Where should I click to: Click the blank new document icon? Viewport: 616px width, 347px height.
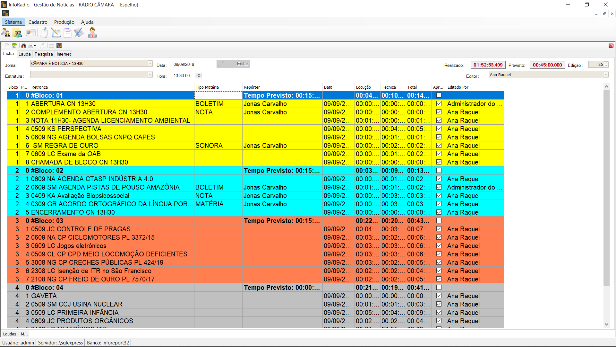pyautogui.click(x=7, y=46)
